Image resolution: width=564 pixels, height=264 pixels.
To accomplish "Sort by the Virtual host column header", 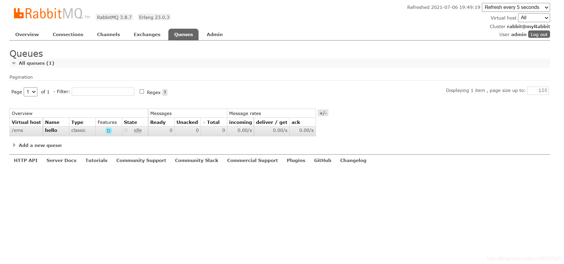I will click(26, 122).
